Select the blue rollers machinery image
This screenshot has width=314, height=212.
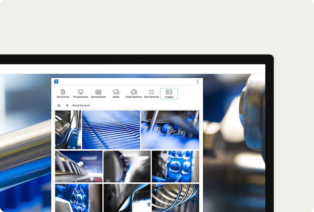[x=170, y=130]
